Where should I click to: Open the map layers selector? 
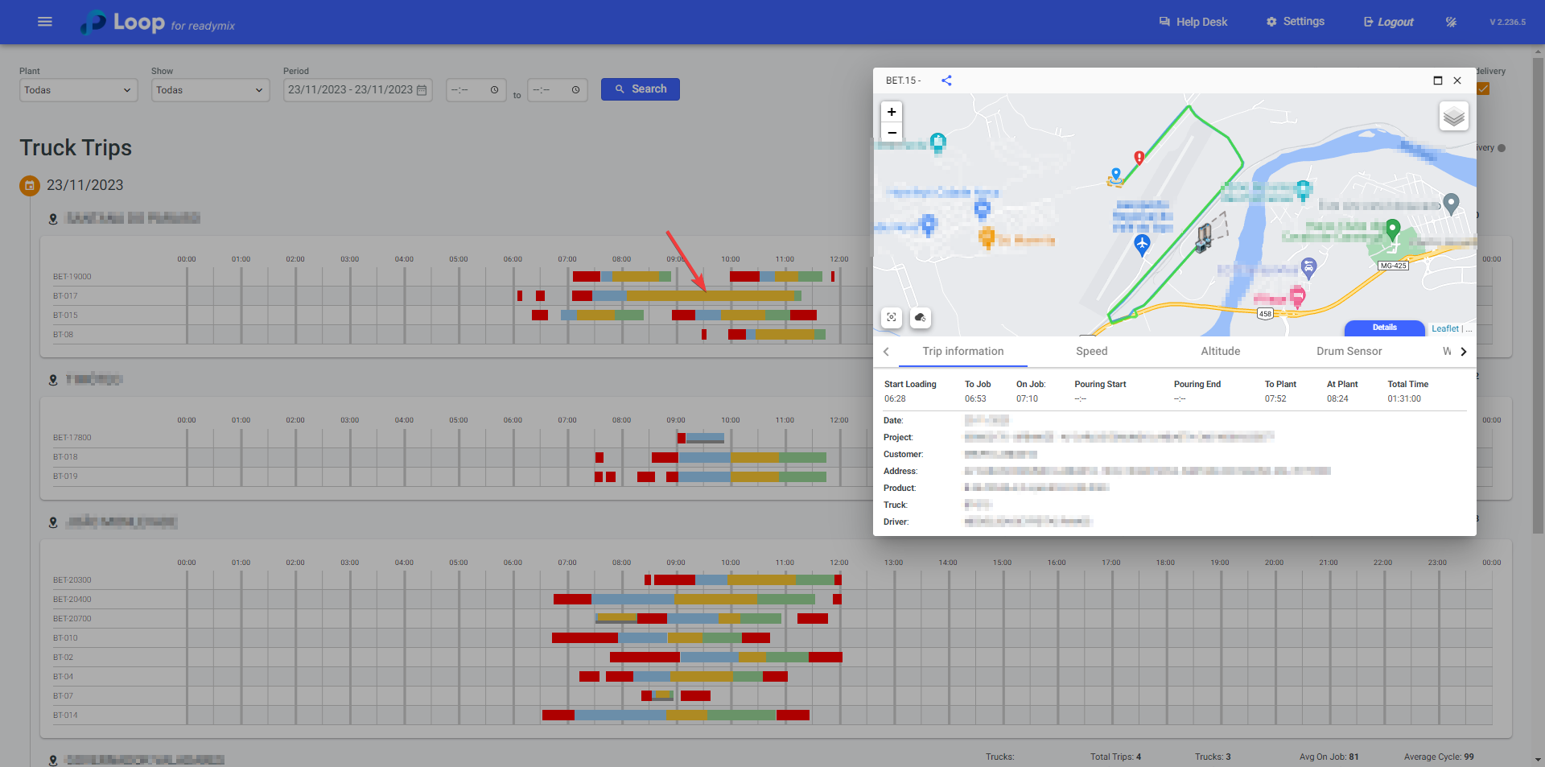pos(1453,117)
